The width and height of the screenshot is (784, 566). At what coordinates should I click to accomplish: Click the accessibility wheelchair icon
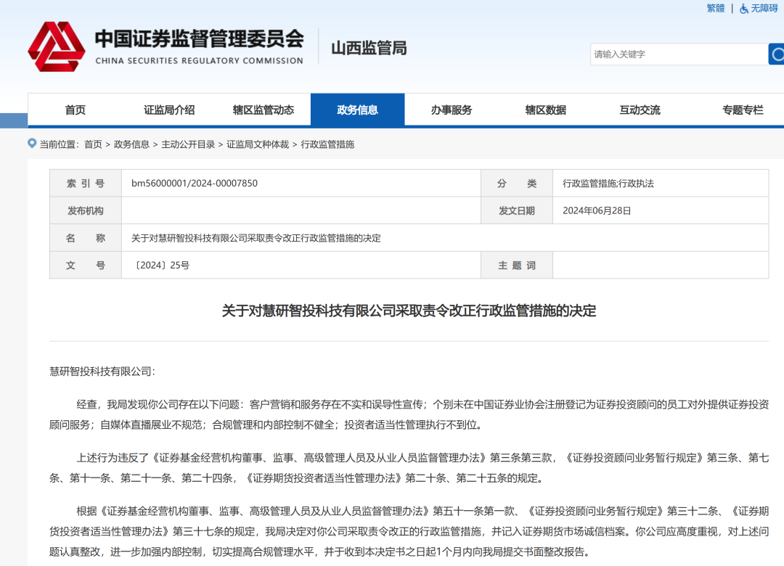(x=744, y=9)
